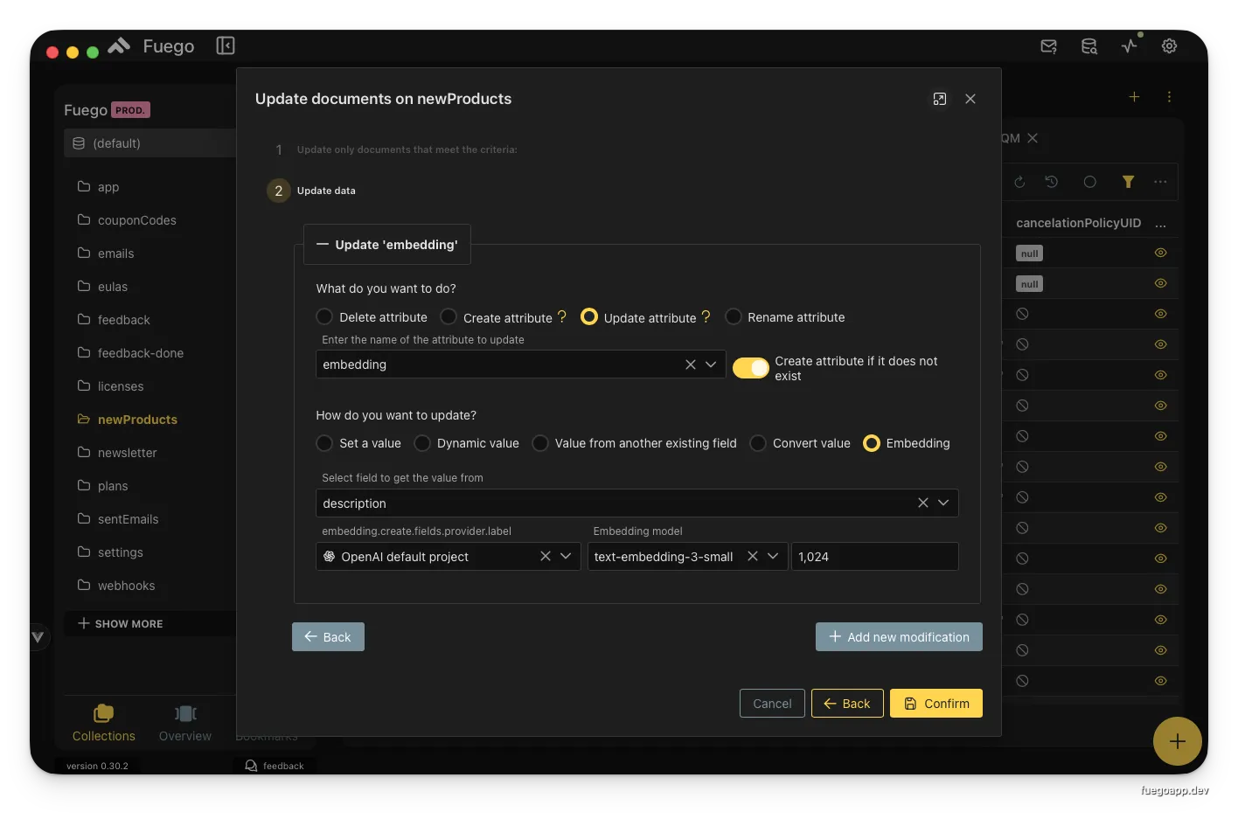Toggle row visibility with an eye icon in the table
This screenshot has height=826, width=1238.
[1160, 253]
